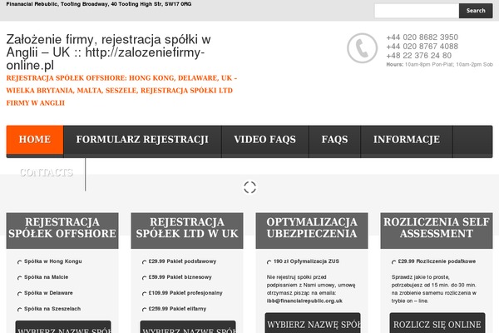
Task: Click the Spółka w Delaware link
Action: click(x=48, y=293)
